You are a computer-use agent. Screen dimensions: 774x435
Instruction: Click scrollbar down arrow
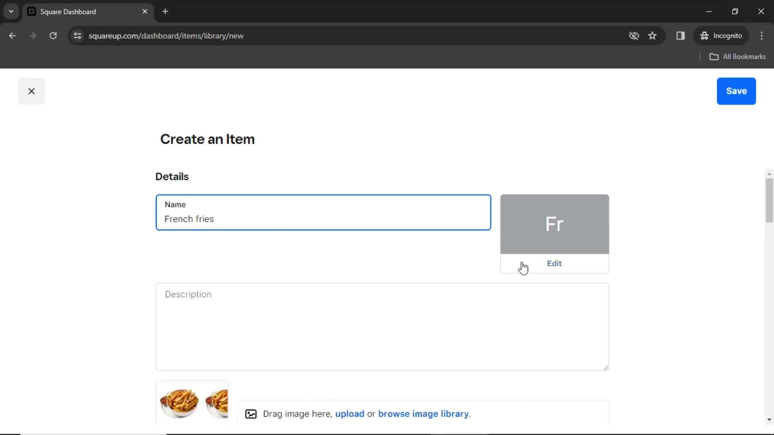(x=769, y=420)
